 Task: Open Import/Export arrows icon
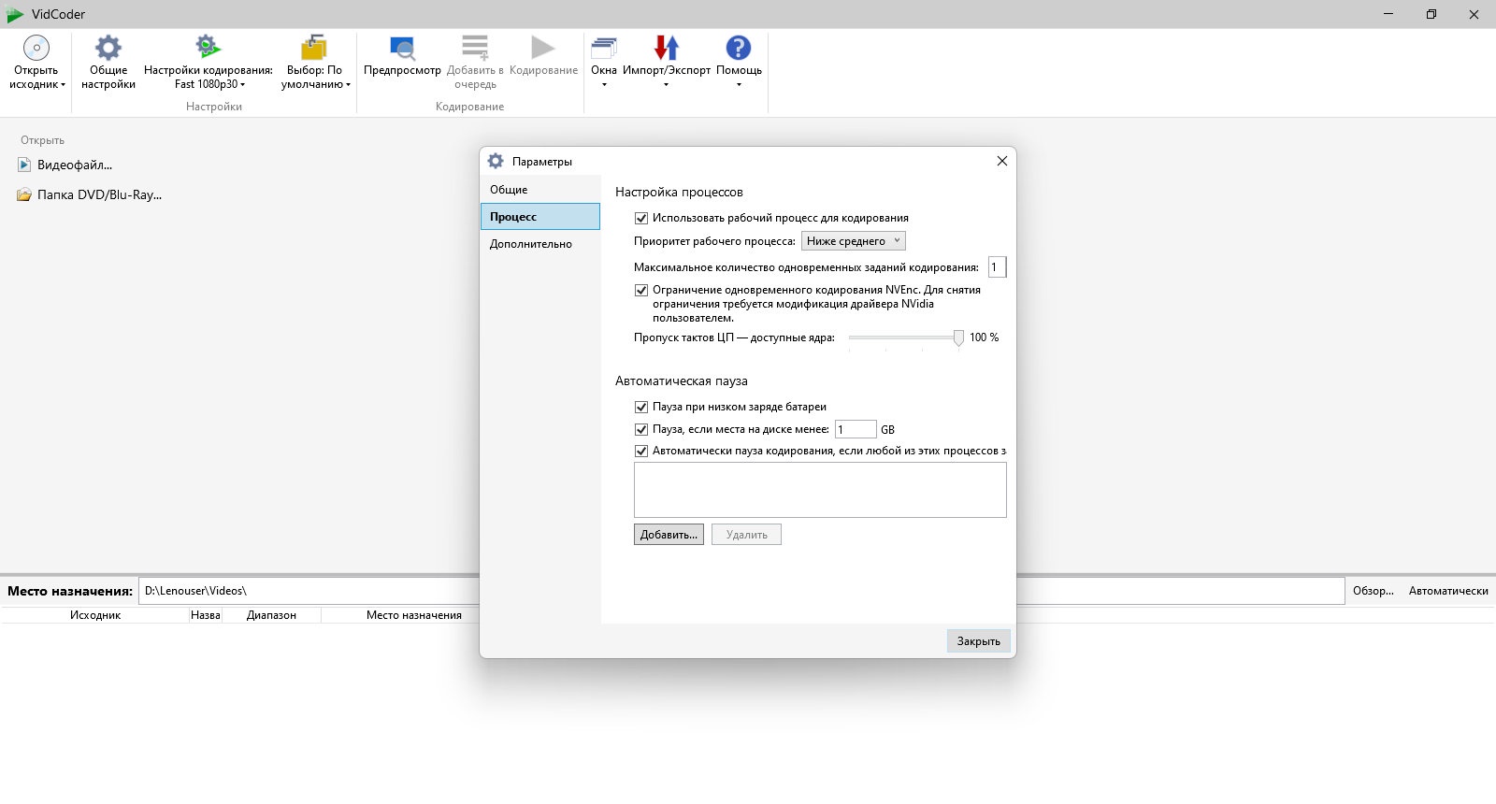click(x=667, y=48)
